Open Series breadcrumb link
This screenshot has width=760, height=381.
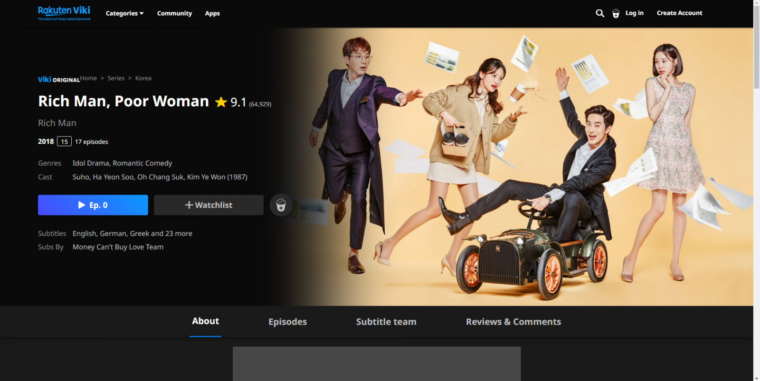coord(116,78)
